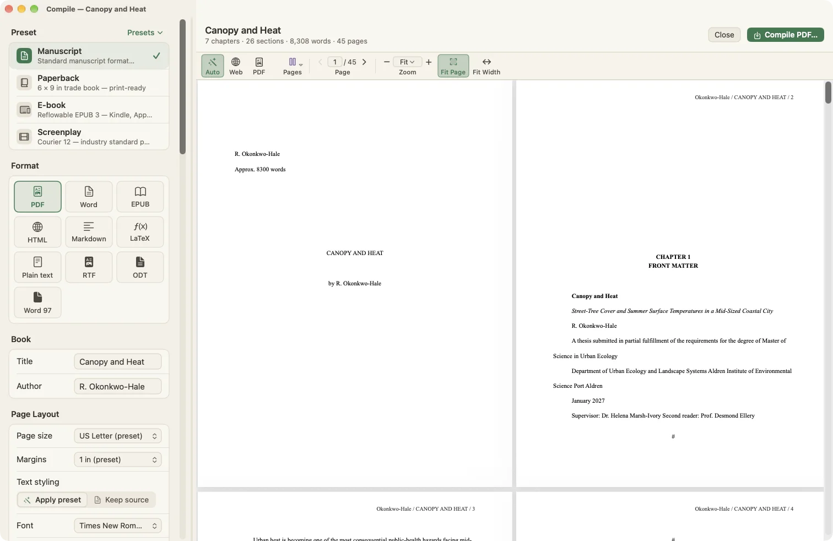The width and height of the screenshot is (833, 541).
Task: Click the book Title field
Action: (x=117, y=361)
